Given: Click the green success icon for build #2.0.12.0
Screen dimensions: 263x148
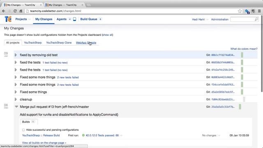Looking at the screenshot, I should click(83, 135).
